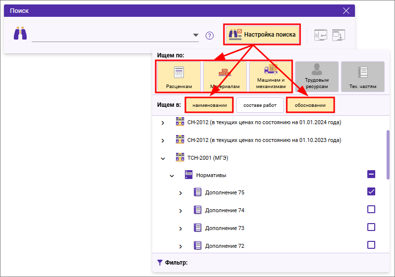Click into the search text field
This screenshot has height=277, width=395.
click(x=111, y=36)
